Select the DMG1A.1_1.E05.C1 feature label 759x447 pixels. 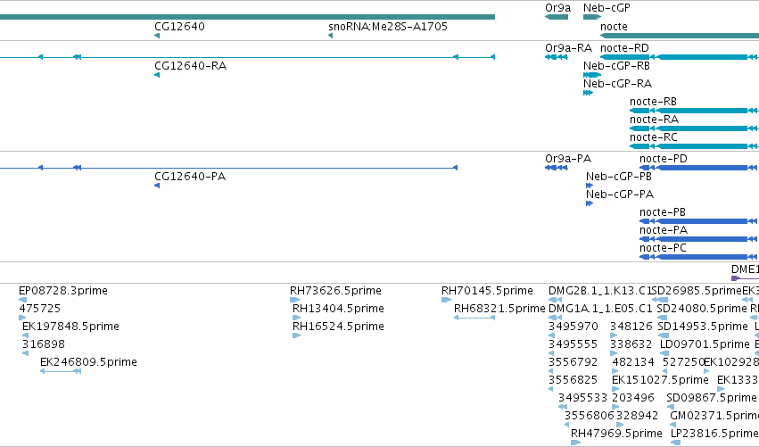pyautogui.click(x=600, y=309)
